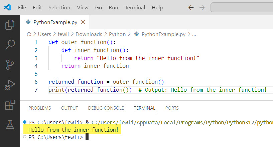Go back with the left arrow
The width and height of the screenshot is (273, 147).
(191, 7)
